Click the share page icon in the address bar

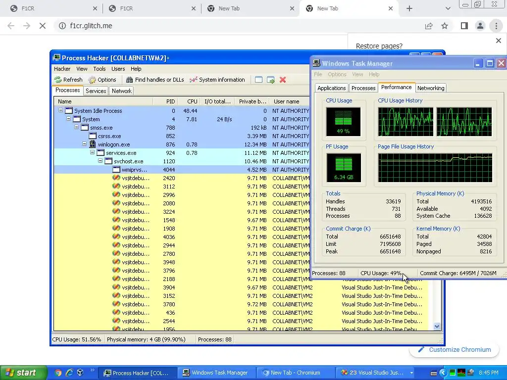tap(429, 26)
